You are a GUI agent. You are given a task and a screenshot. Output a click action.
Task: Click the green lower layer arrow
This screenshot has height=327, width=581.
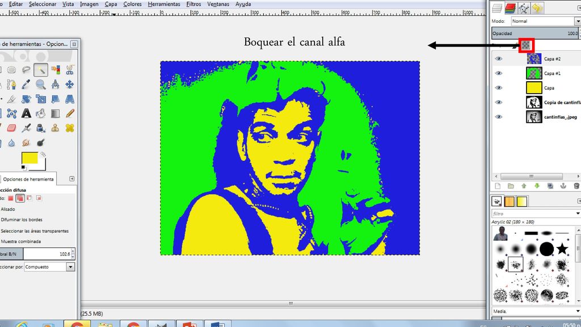coord(537,186)
